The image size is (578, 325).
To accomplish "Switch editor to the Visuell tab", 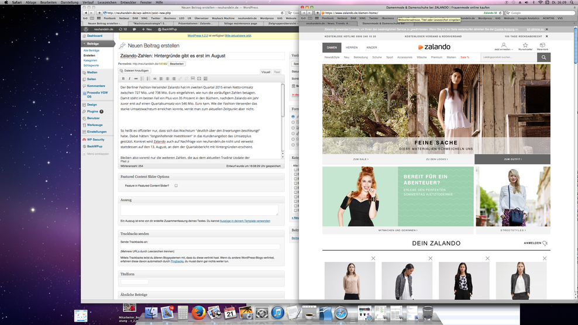I will pos(266,72).
